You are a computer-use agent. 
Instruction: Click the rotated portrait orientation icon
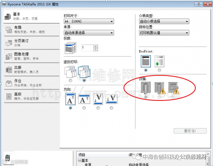(x=98, y=99)
